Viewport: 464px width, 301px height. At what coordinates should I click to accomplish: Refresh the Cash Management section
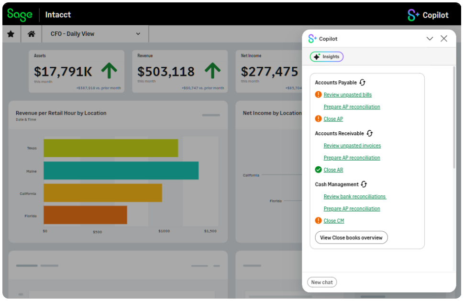[x=364, y=184]
